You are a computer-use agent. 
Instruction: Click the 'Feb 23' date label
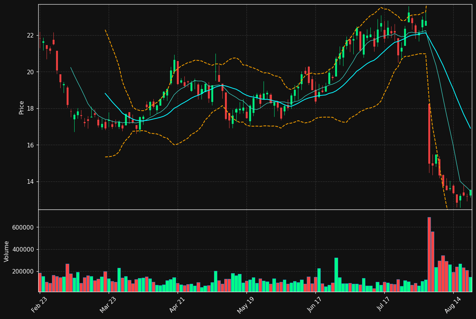pos(40,304)
